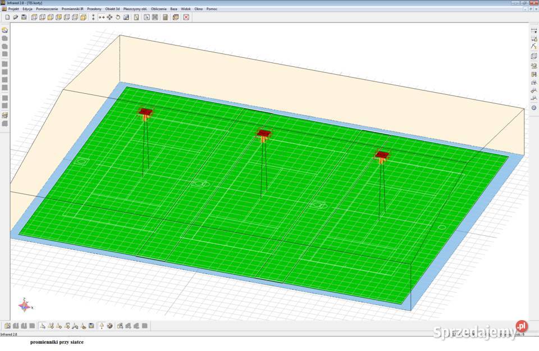Open the Promienniki IR menu

tap(72, 9)
